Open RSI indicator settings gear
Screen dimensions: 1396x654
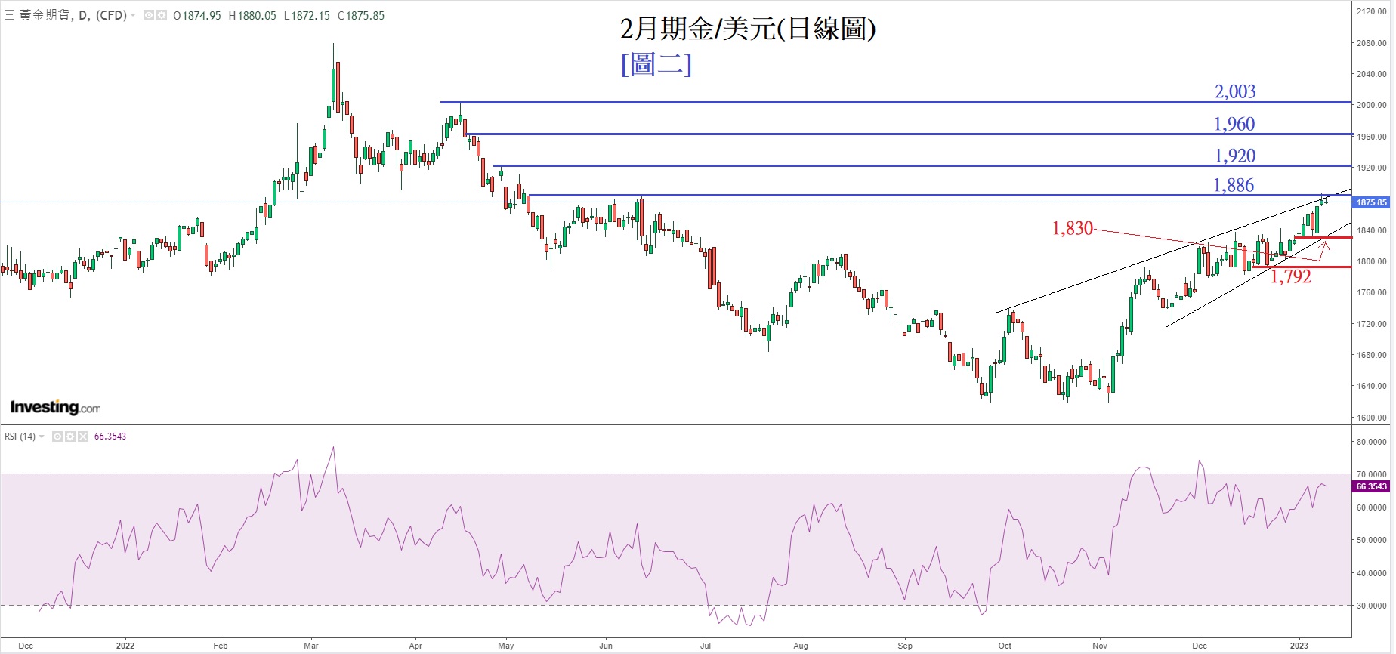[69, 437]
